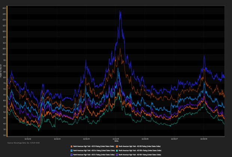232x157 pixels.
Task: Click the 12/21/12 date axis label
Action: (x=28, y=139)
